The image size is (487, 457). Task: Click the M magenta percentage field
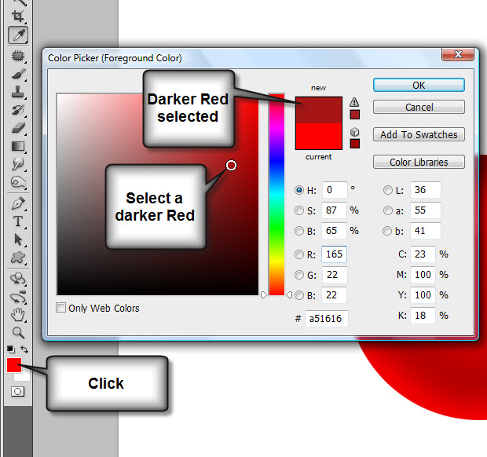pyautogui.click(x=423, y=275)
